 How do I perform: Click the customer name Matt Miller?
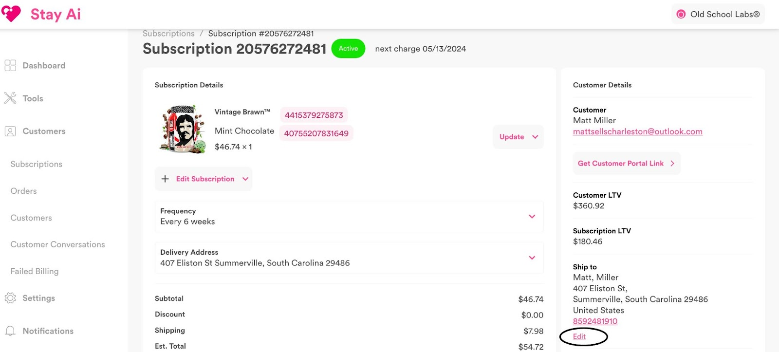[x=594, y=120]
